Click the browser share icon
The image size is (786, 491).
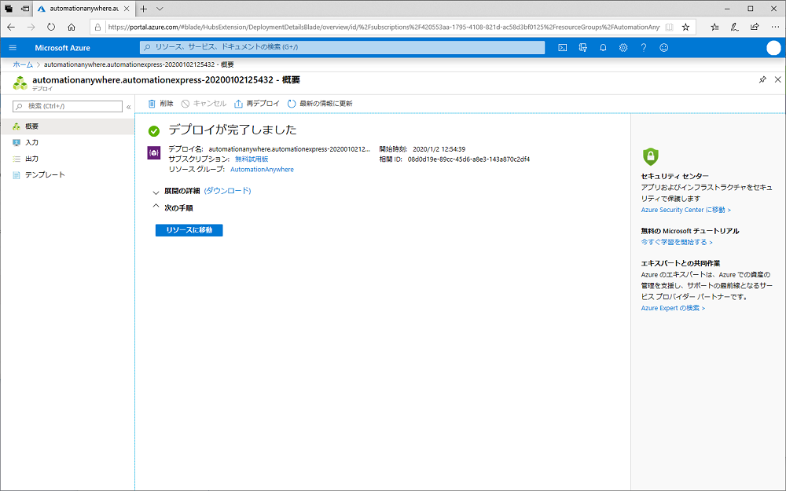click(x=755, y=27)
